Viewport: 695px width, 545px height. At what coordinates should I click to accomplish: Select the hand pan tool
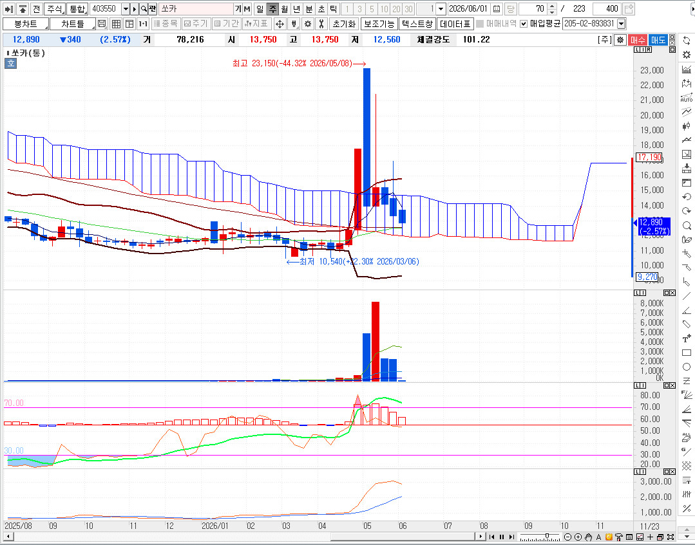[589, 537]
